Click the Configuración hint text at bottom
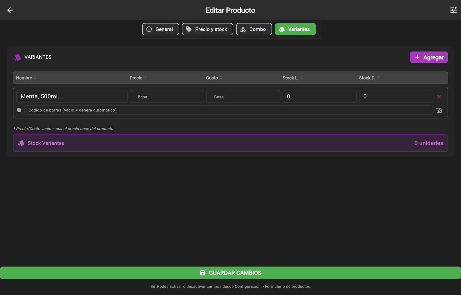461x295 pixels. (x=233, y=286)
